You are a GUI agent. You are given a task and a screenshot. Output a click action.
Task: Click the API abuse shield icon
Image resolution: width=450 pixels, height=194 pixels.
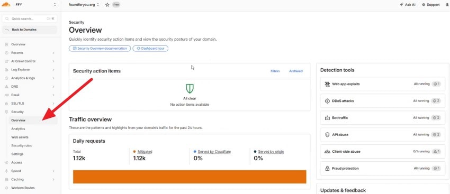point(327,135)
